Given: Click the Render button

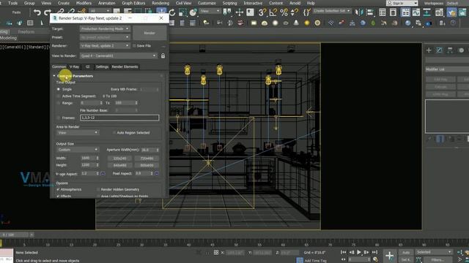Looking at the screenshot, I should (149, 33).
